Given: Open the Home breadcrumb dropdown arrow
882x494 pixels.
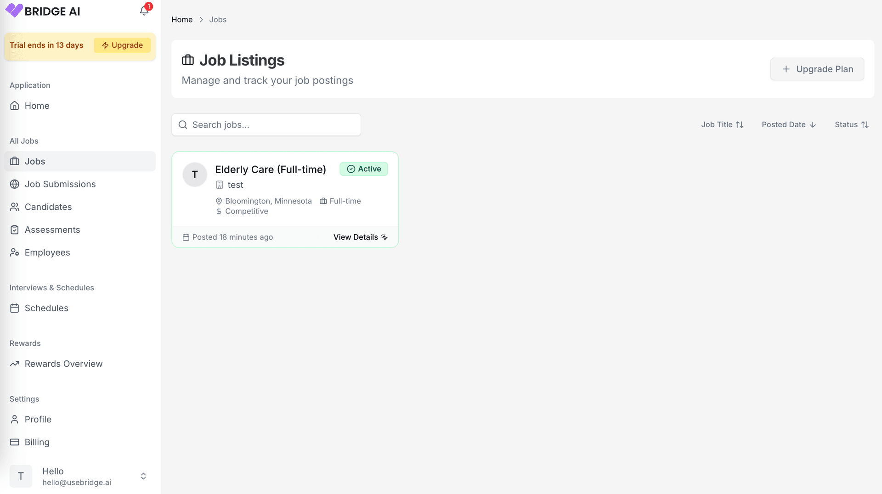Looking at the screenshot, I should [x=201, y=20].
